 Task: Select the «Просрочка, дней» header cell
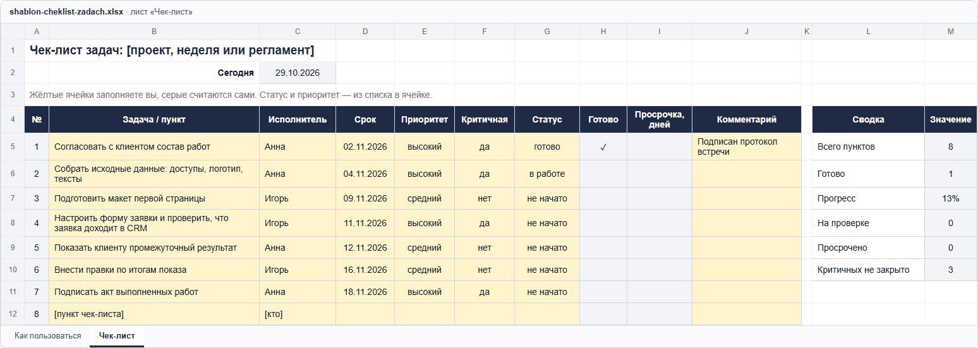click(x=660, y=119)
